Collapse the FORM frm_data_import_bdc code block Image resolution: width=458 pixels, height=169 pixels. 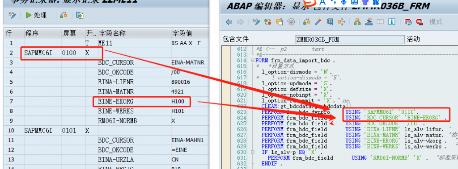252,60
